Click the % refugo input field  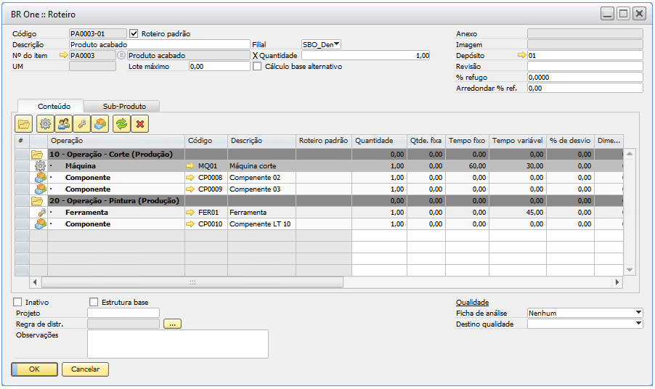[x=585, y=77]
